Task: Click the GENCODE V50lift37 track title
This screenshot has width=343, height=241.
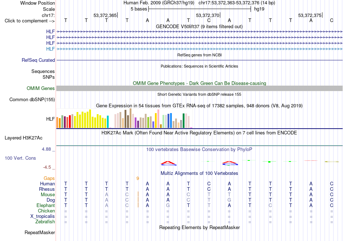Action: [x=199, y=26]
